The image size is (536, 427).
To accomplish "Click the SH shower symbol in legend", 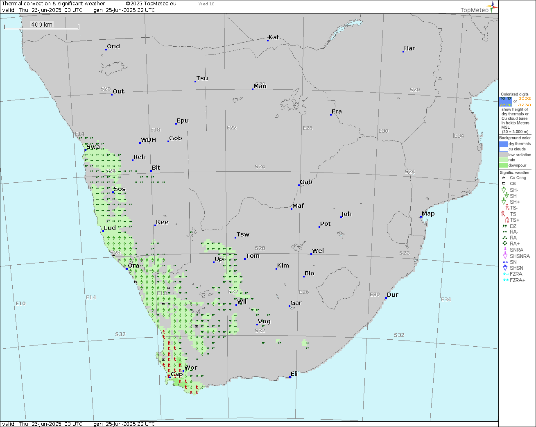I will [x=506, y=196].
